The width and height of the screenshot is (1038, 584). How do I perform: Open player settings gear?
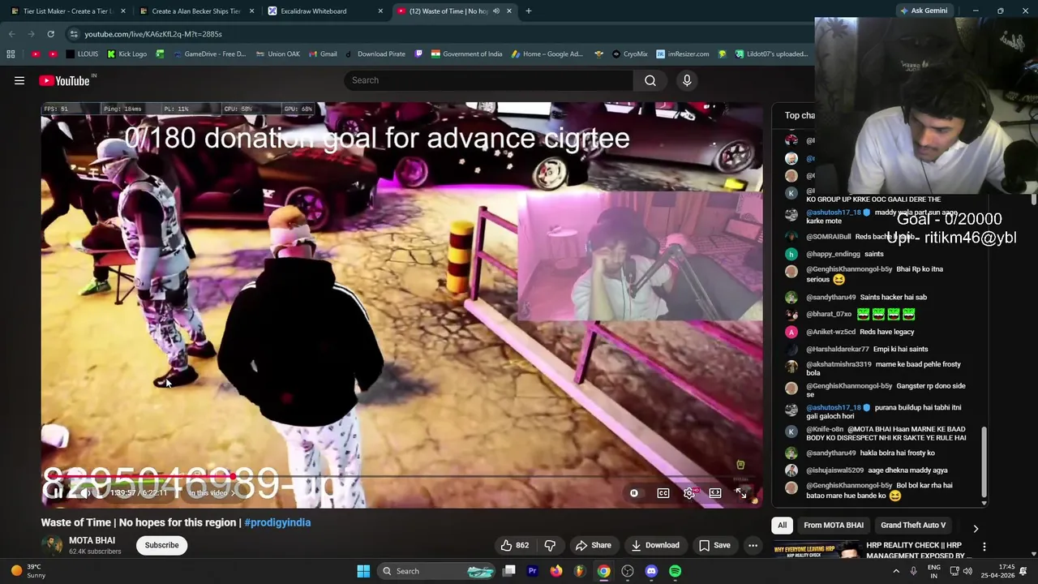click(x=689, y=493)
